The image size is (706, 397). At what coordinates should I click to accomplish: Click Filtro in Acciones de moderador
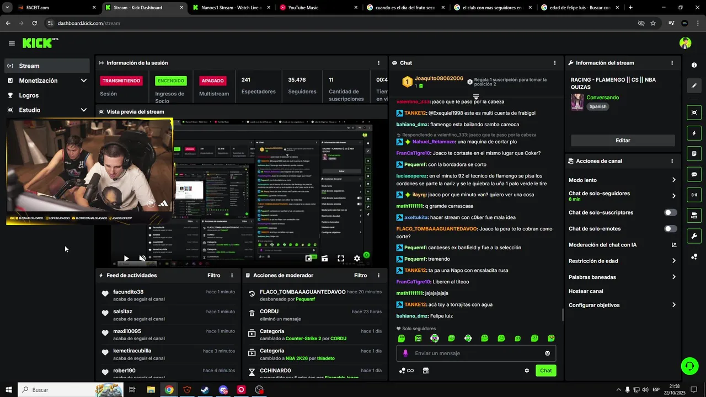tap(360, 275)
